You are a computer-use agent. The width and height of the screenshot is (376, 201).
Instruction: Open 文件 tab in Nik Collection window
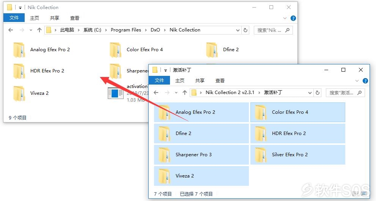coord(14,18)
